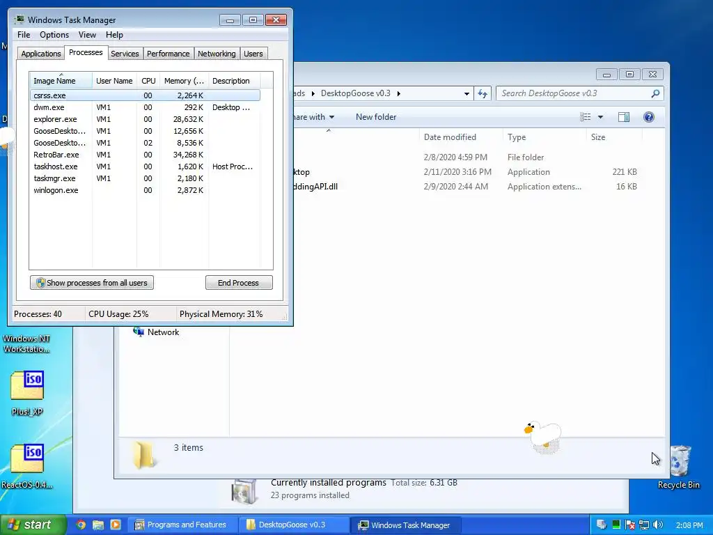Switch to Programs and Features taskbar button
This screenshot has height=535, width=713.
click(x=182, y=525)
